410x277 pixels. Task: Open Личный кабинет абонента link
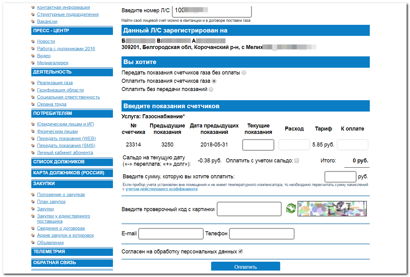(65, 153)
